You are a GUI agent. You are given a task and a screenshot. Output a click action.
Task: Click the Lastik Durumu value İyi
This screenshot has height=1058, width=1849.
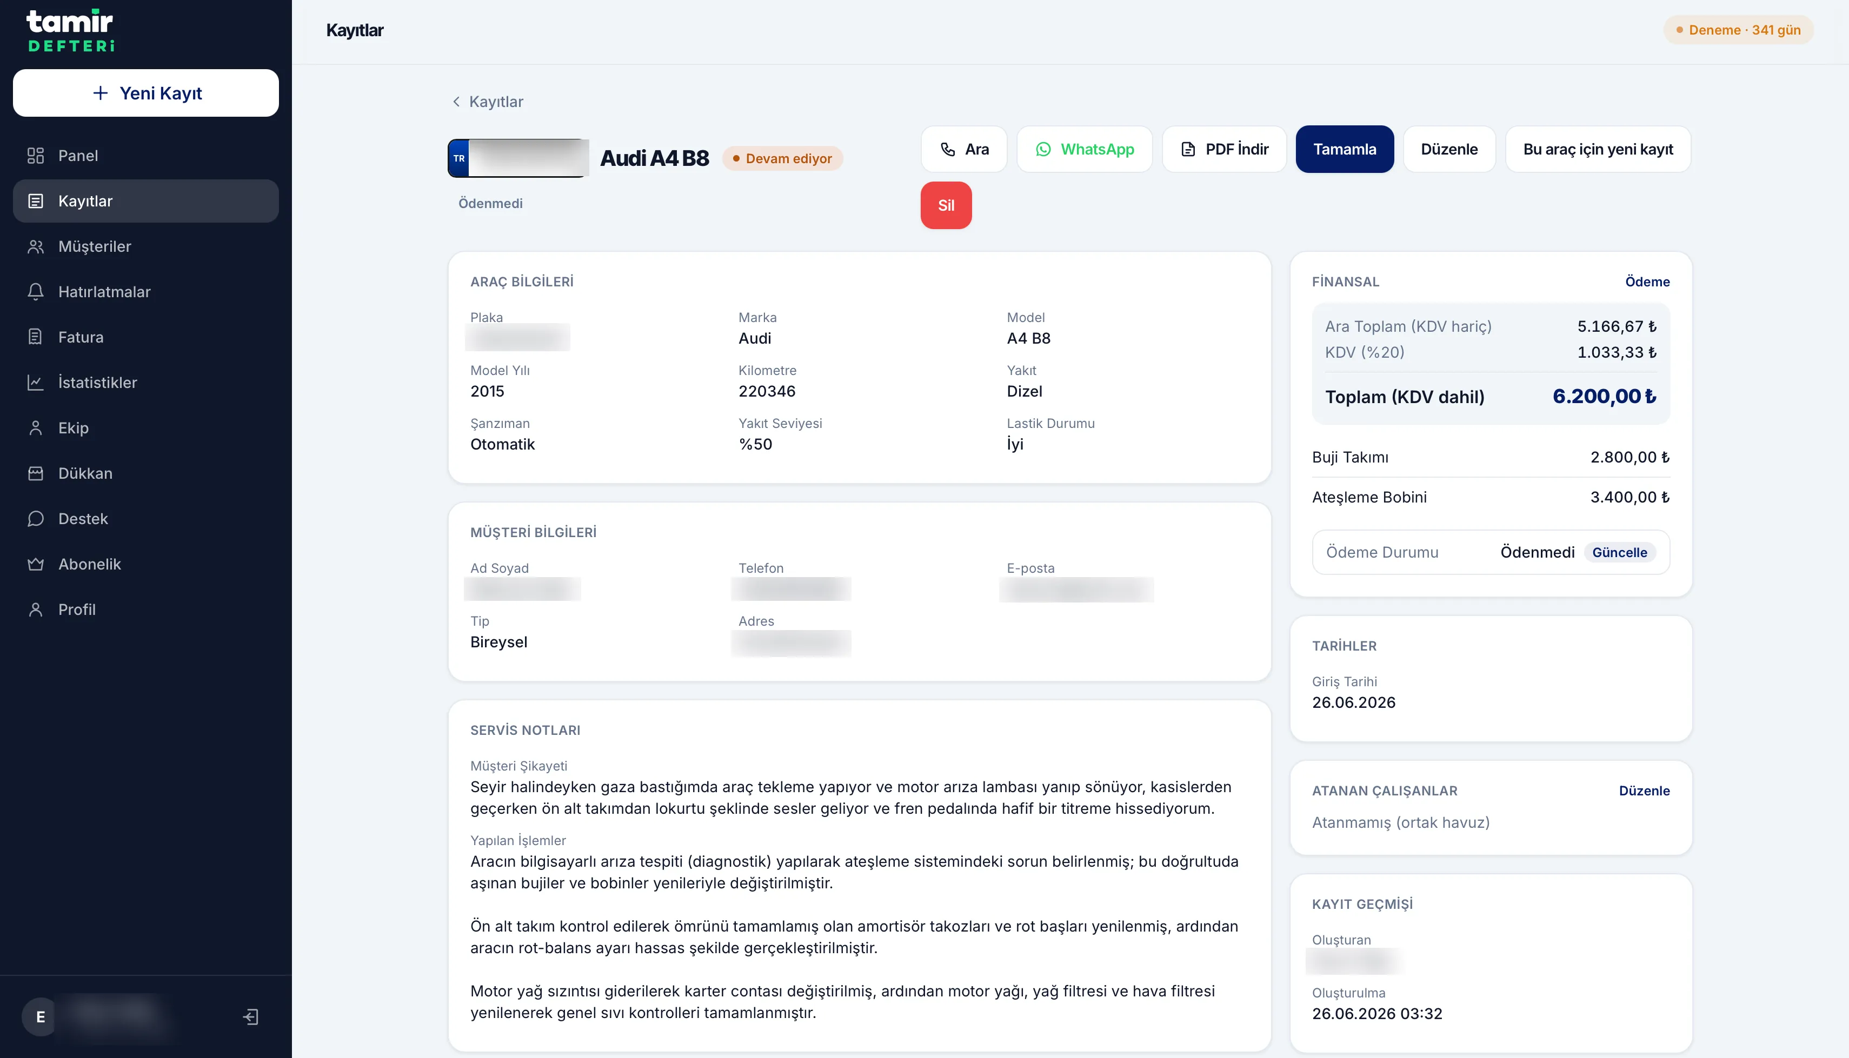(1015, 444)
